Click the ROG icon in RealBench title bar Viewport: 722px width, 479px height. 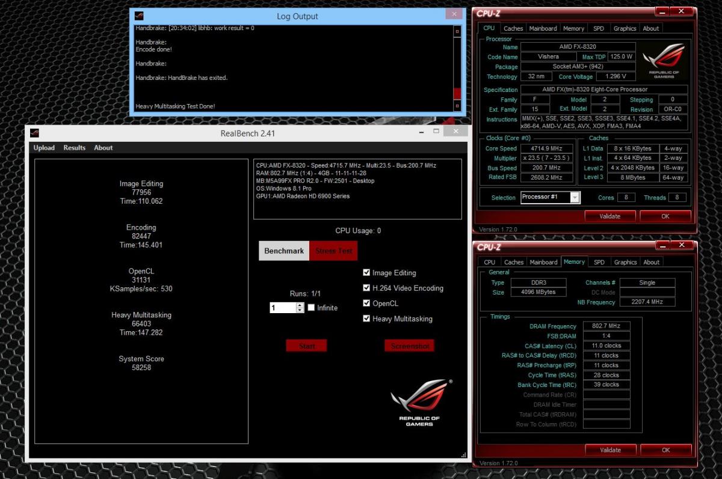35,133
